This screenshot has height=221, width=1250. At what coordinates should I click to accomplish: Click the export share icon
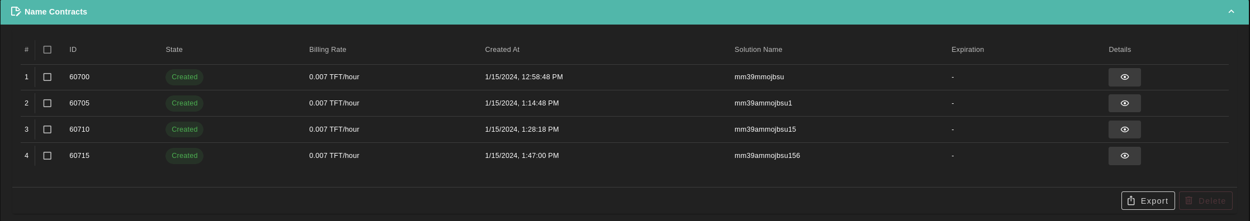(x=1131, y=200)
